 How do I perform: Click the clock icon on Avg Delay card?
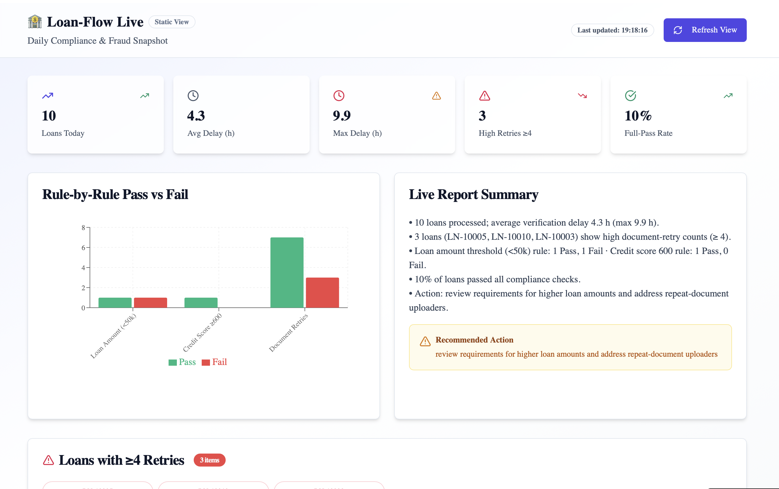point(193,96)
